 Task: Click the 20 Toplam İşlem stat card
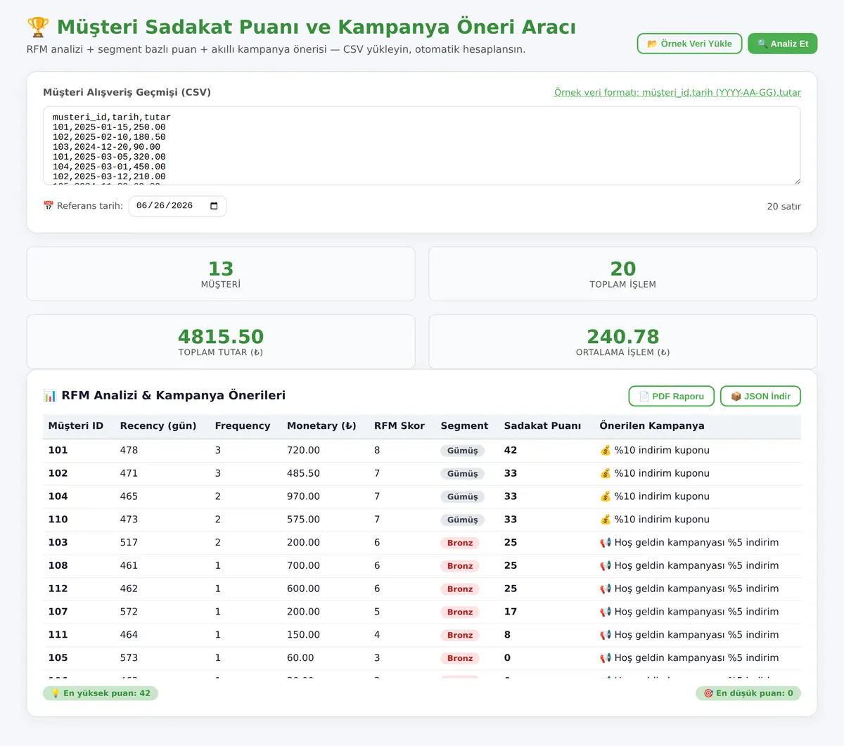[x=623, y=274]
